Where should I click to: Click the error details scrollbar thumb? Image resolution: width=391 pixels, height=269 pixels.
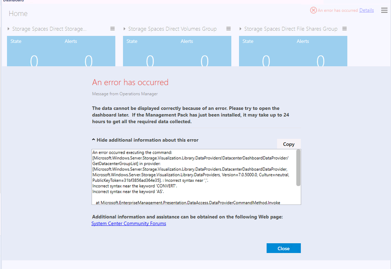click(x=298, y=168)
